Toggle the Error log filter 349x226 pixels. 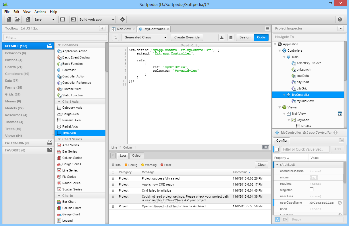(166, 165)
